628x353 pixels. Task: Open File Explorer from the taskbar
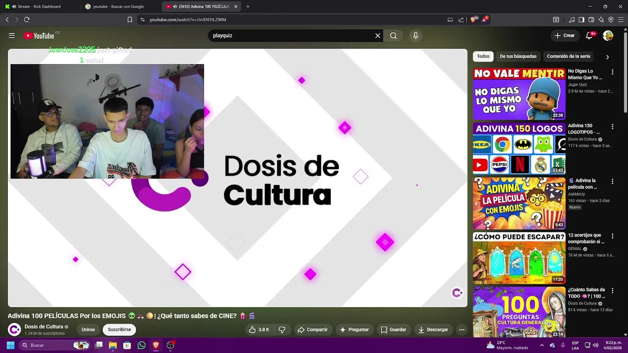[x=113, y=345]
